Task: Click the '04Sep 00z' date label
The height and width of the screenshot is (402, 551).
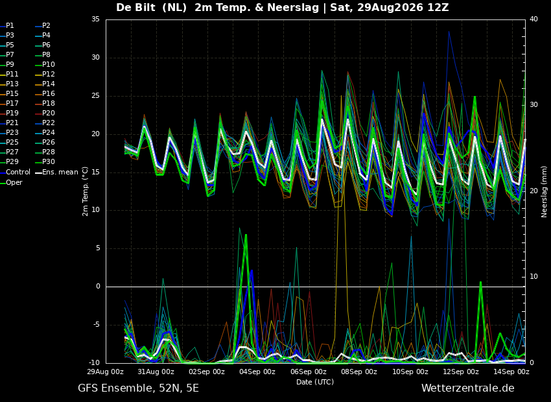Action: [x=257, y=372]
